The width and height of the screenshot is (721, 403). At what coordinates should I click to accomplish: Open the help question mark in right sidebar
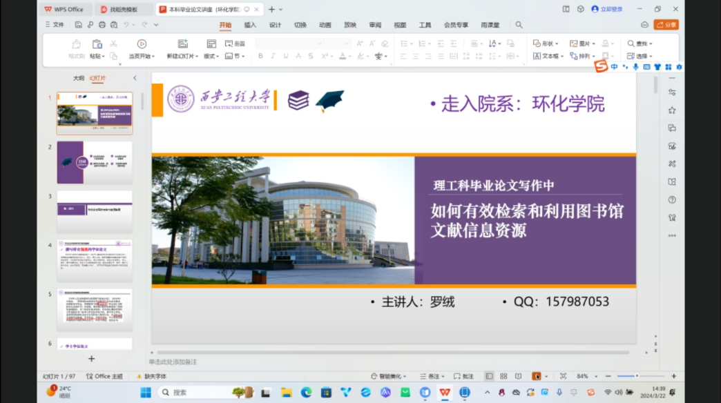tap(672, 200)
